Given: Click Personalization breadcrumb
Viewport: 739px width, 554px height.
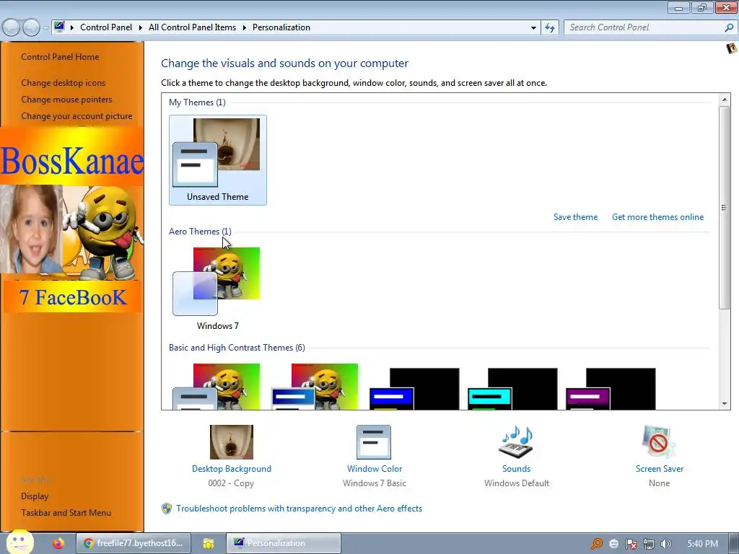Looking at the screenshot, I should click(281, 27).
